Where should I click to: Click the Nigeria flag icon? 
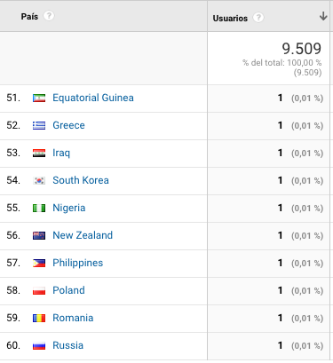[39, 208]
